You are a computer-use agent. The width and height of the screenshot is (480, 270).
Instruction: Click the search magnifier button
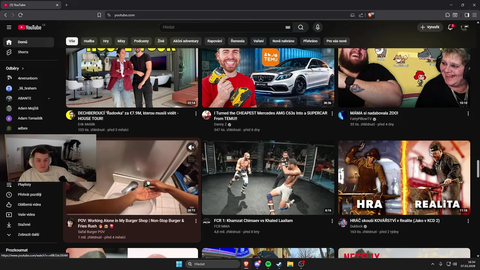click(301, 27)
